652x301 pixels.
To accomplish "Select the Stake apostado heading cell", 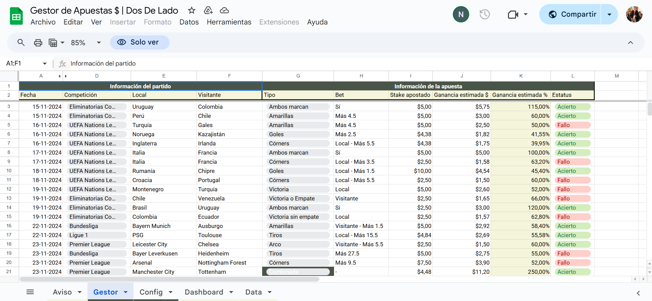I will point(411,95).
